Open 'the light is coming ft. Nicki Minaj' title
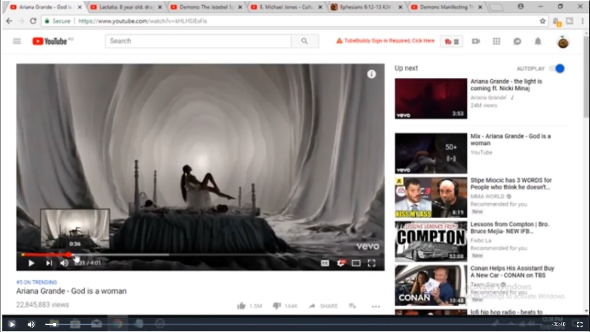This screenshot has height=332, width=590. pos(506,85)
